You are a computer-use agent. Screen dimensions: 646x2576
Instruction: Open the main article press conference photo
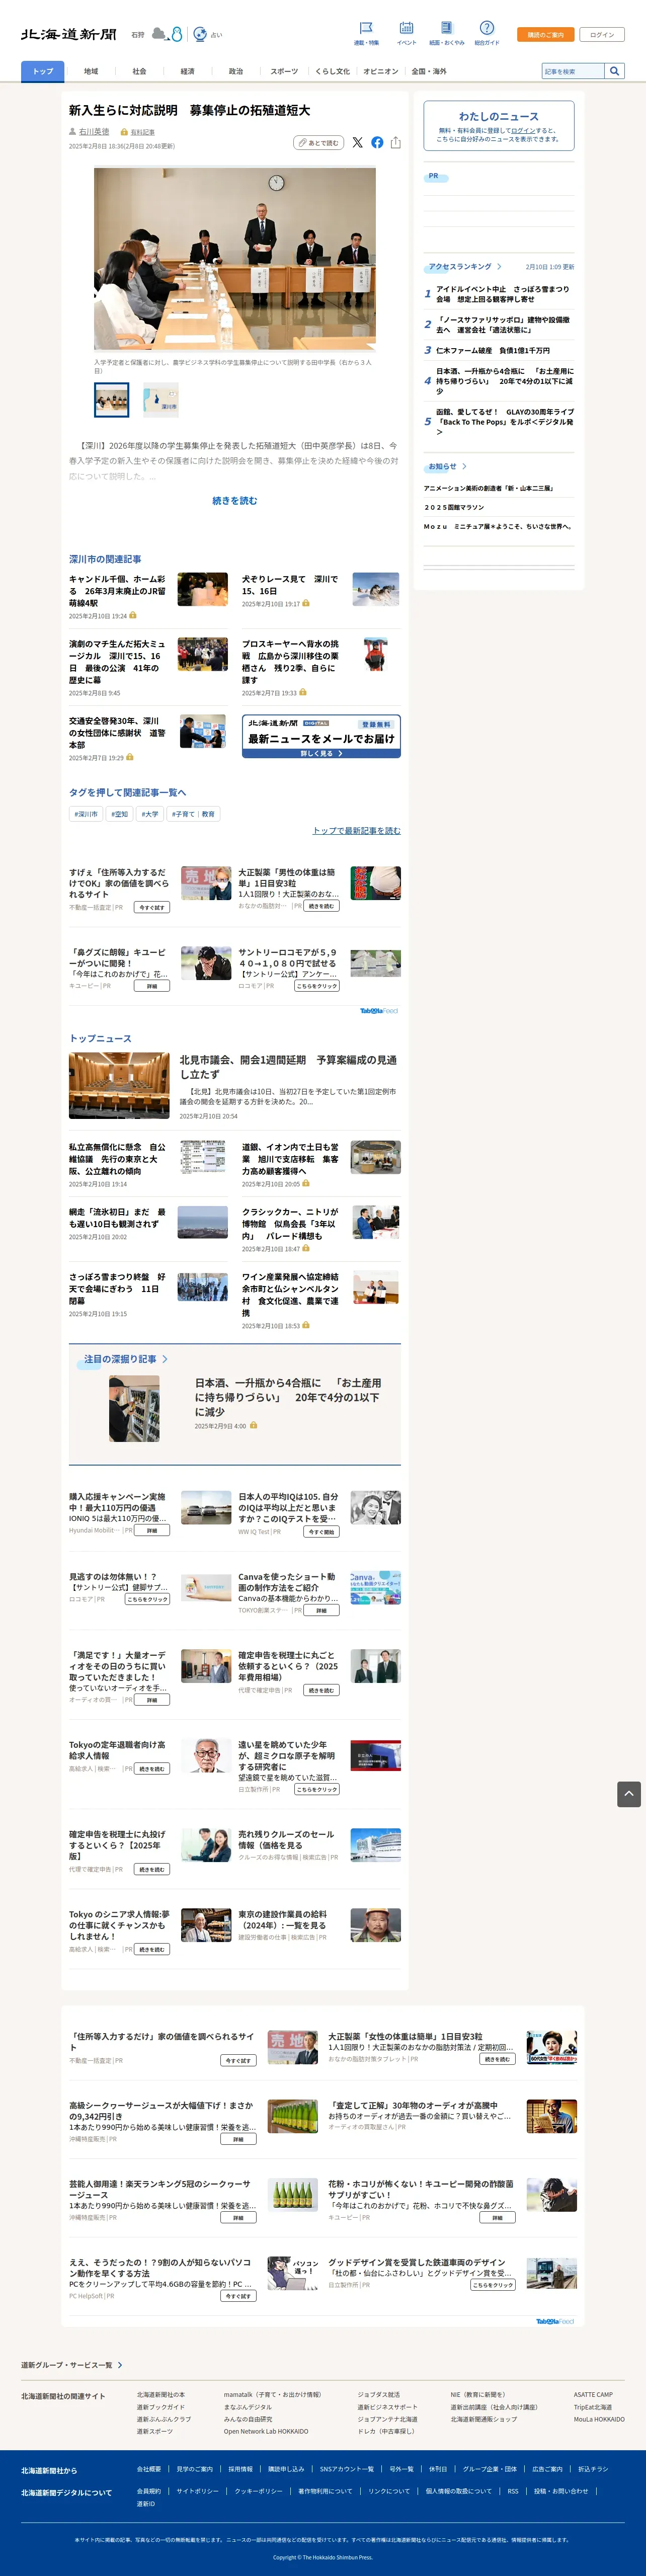point(235,258)
